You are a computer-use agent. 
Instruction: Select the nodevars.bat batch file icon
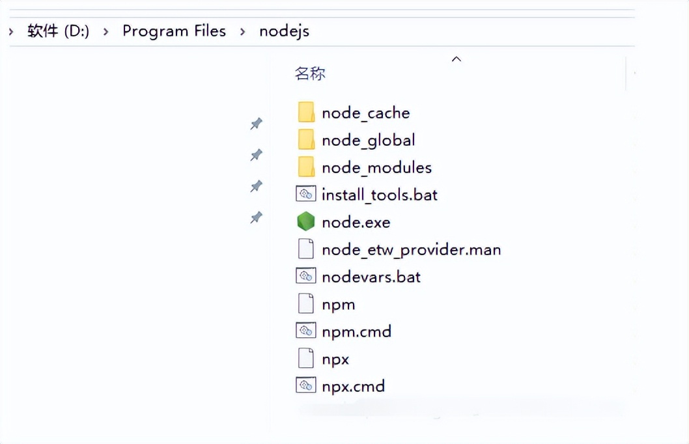(x=306, y=276)
